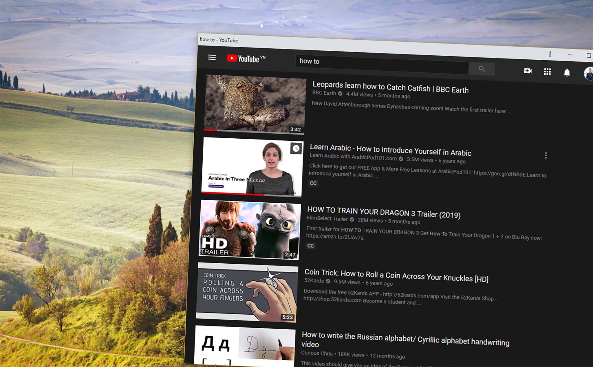The height and width of the screenshot is (367, 593).
Task: Open the notifications bell
Action: [567, 73]
